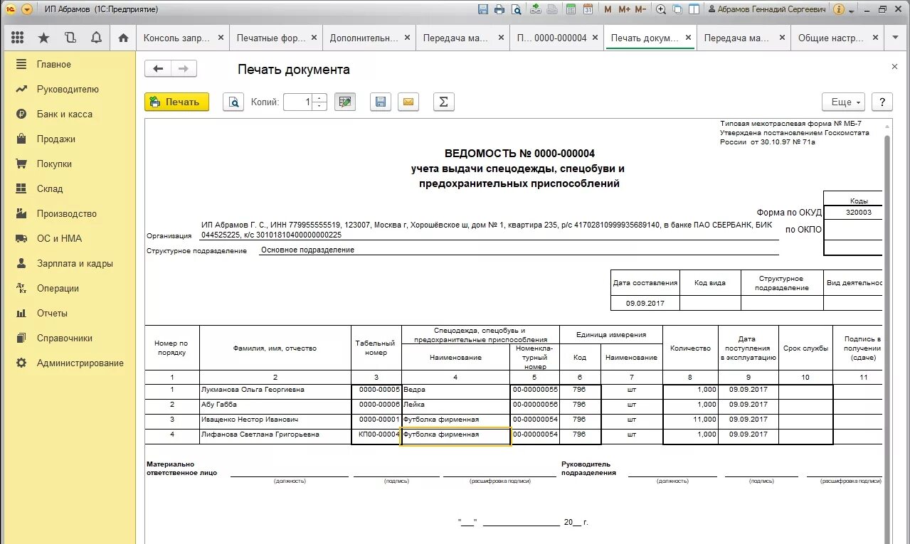Click the split panel layout icon
This screenshot has width=910, height=544.
tap(693, 9)
